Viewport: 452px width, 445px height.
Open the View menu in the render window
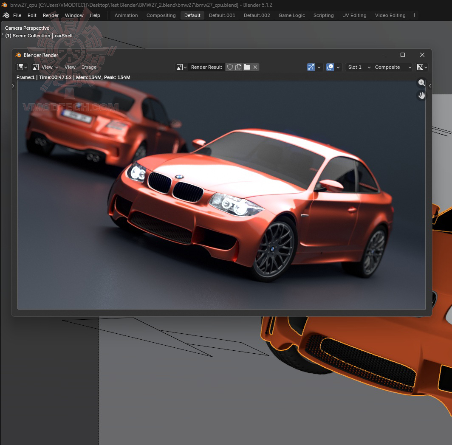click(x=70, y=67)
